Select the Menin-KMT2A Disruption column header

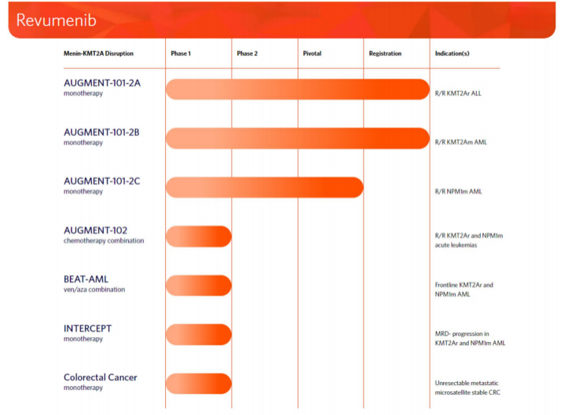coord(98,53)
